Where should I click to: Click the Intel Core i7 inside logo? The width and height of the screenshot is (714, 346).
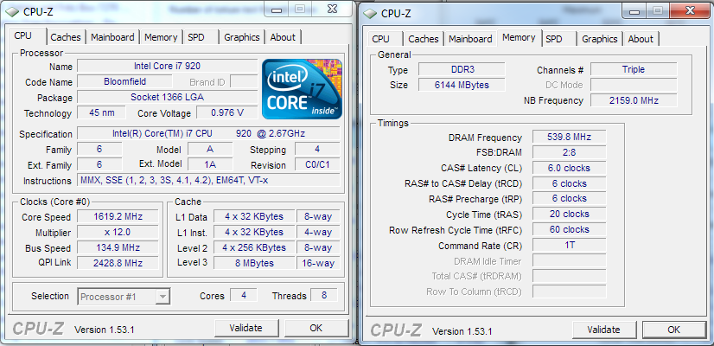pos(302,89)
